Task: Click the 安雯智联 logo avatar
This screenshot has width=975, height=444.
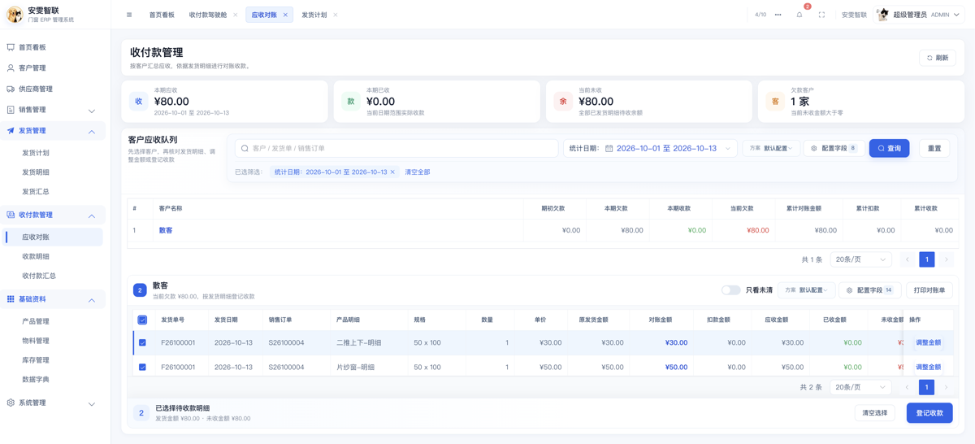Action: (x=15, y=15)
